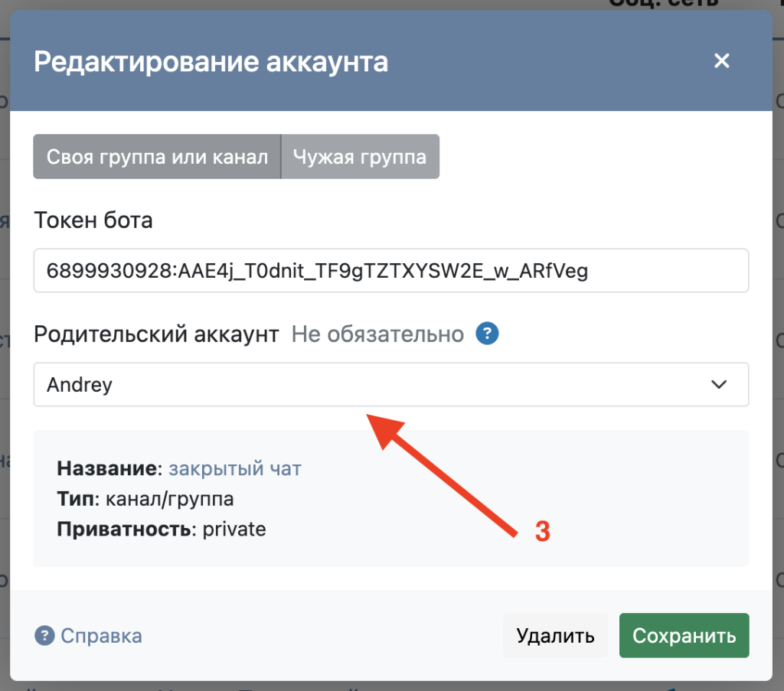Click into the bot token input field
784x691 pixels.
pos(390,270)
